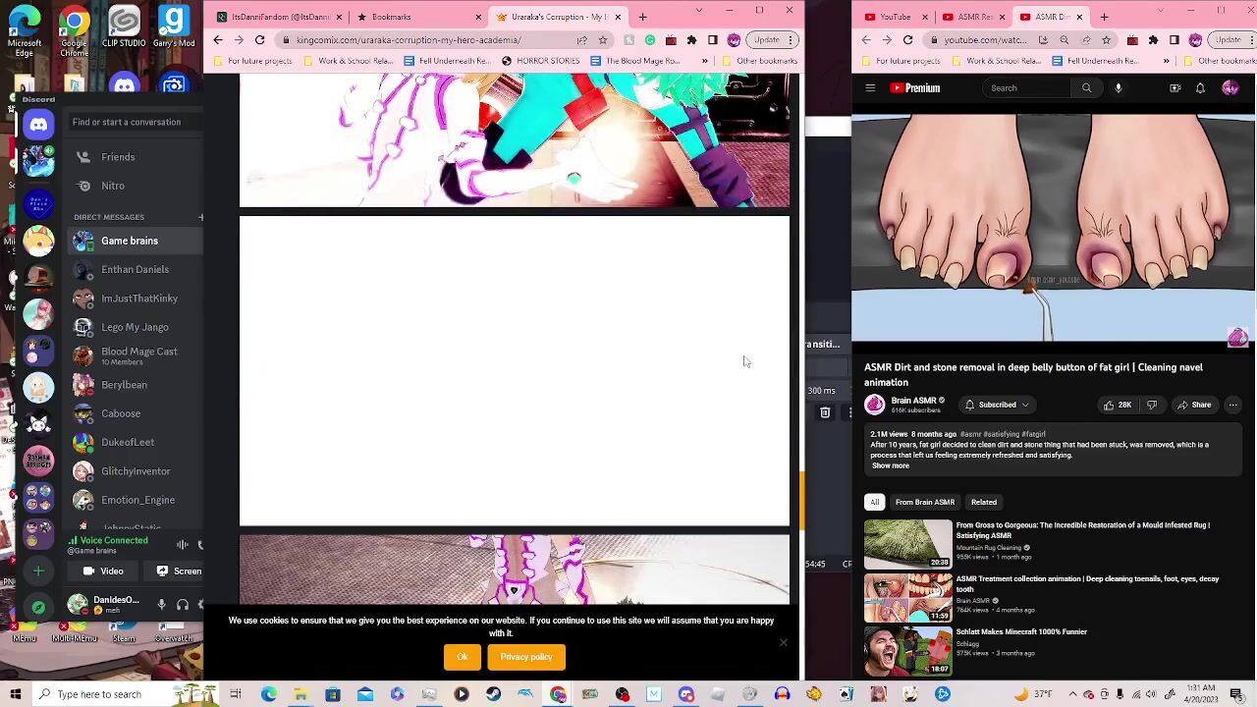Click the Share button under video
Viewport: 1257px width, 707px height.
click(x=1194, y=405)
